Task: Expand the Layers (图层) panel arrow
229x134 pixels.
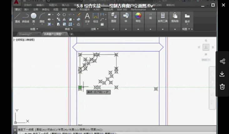Action: tap(114, 29)
